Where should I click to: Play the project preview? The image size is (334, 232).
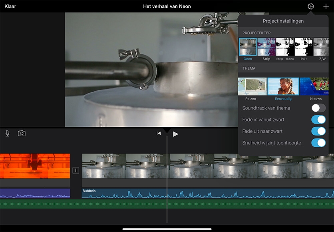coord(175,134)
